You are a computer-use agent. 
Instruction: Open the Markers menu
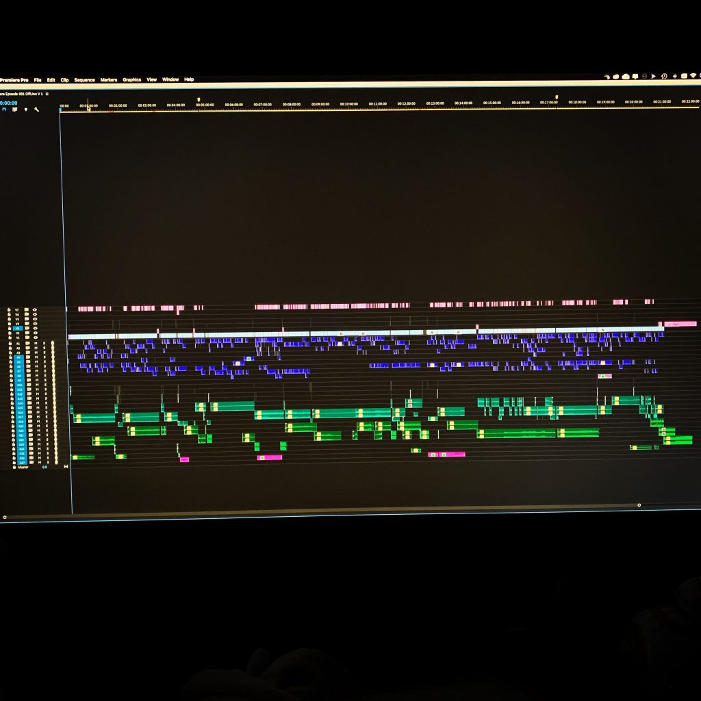point(109,80)
